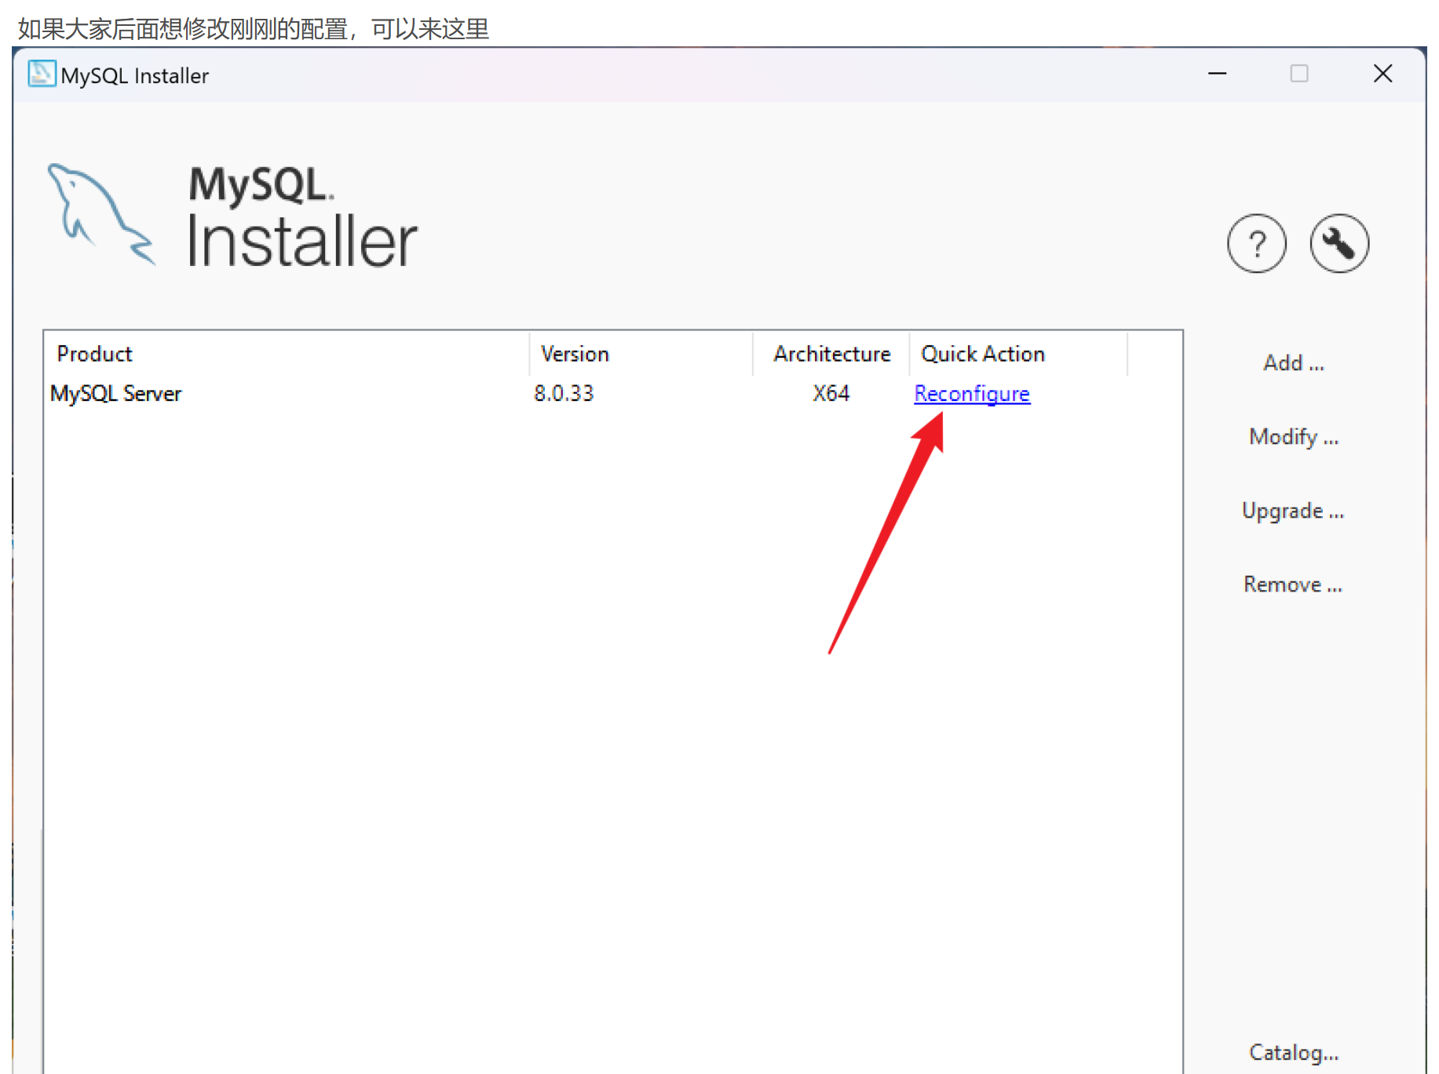This screenshot has height=1074, width=1439.
Task: Minimize the MySQL Installer window
Action: [1217, 74]
